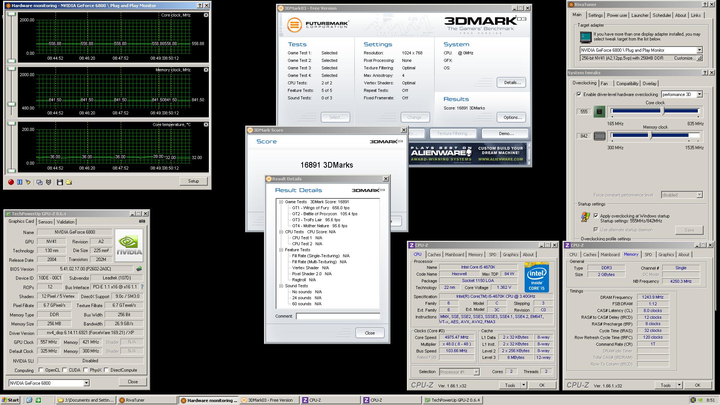Click the memory chip icon in RivaTuner
Screen dimensions: 720x405
pyautogui.click(x=599, y=136)
